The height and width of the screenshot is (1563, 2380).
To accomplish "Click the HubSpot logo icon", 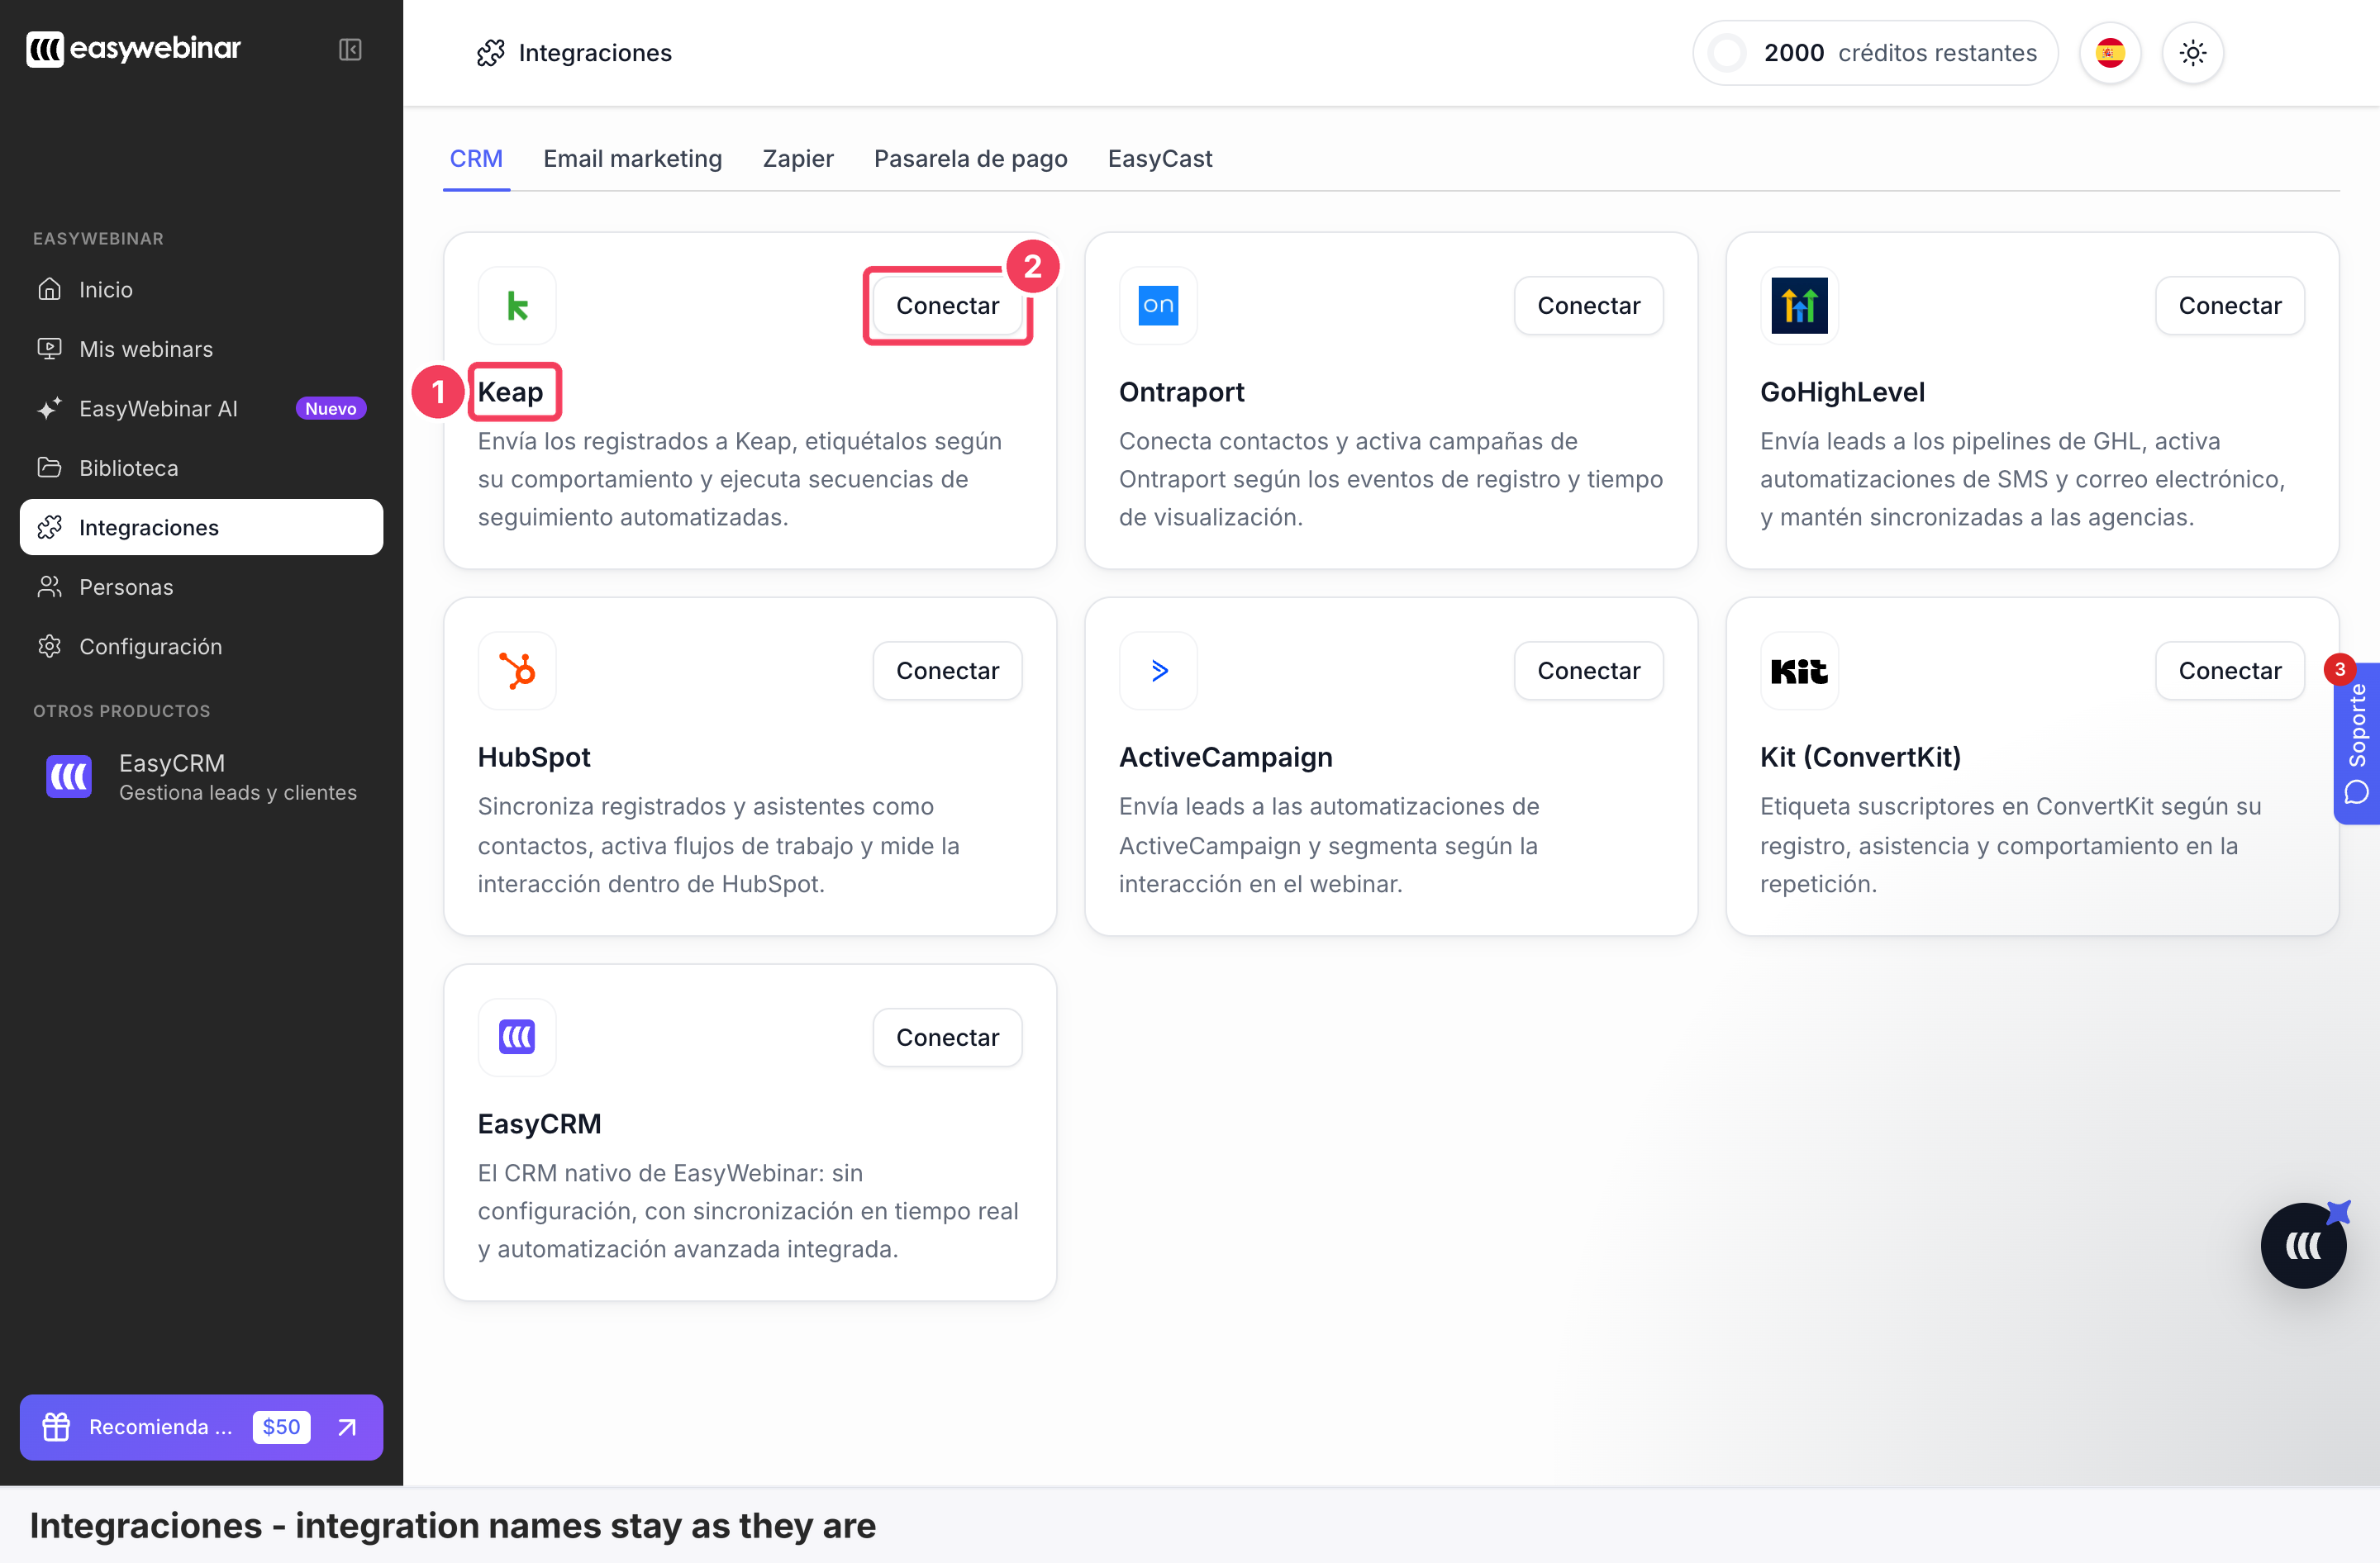I will click(517, 671).
